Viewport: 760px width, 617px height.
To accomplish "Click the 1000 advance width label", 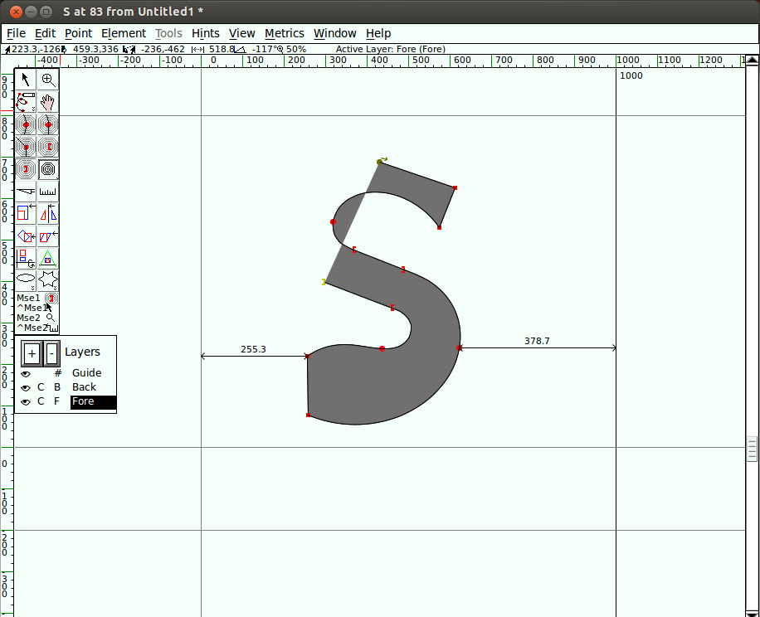I will (631, 75).
